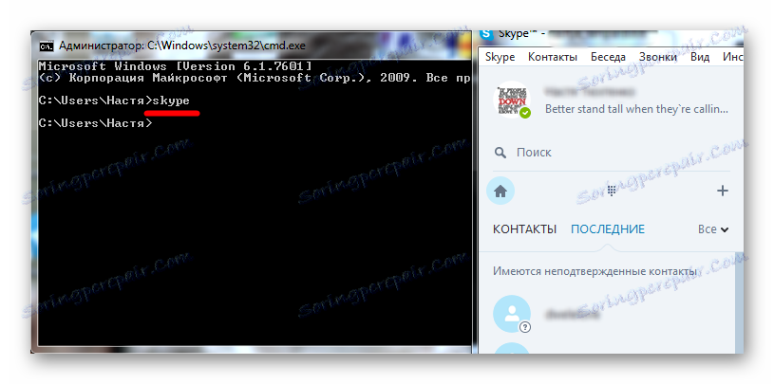Click 'Microsoft Windows [Version 6.1.7601]' line
Viewport: 774px width, 384px height.
click(x=176, y=66)
